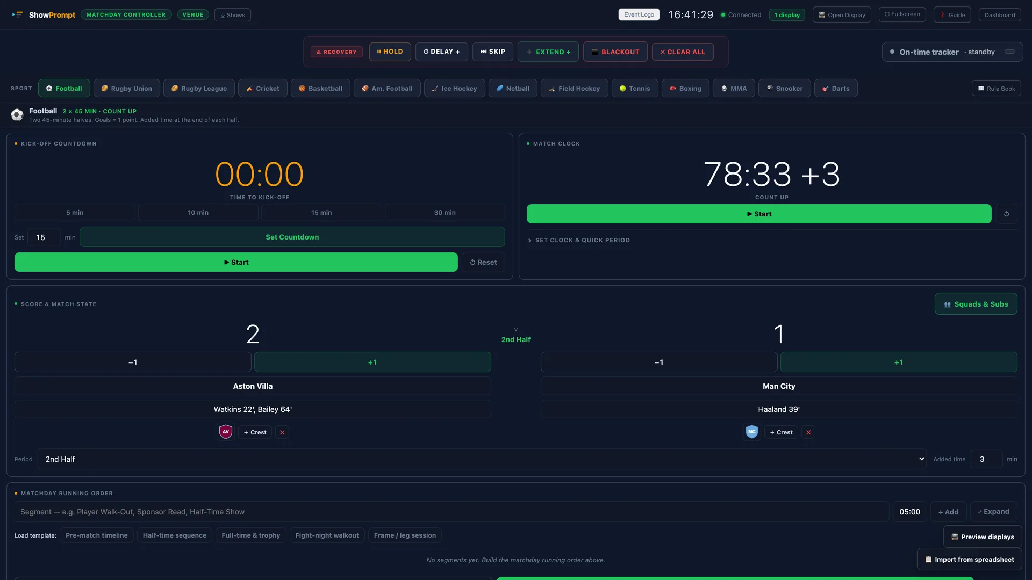Remove the Man City crest
This screenshot has width=1032, height=580.
pos(808,432)
